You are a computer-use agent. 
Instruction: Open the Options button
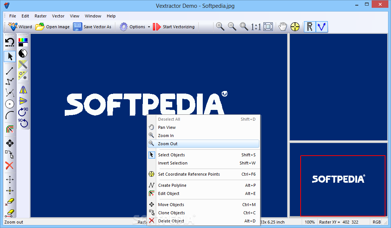tap(132, 27)
